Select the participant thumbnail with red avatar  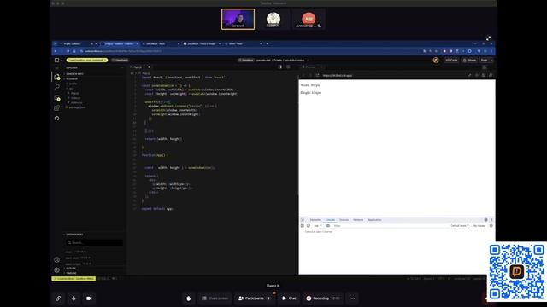click(x=309, y=19)
